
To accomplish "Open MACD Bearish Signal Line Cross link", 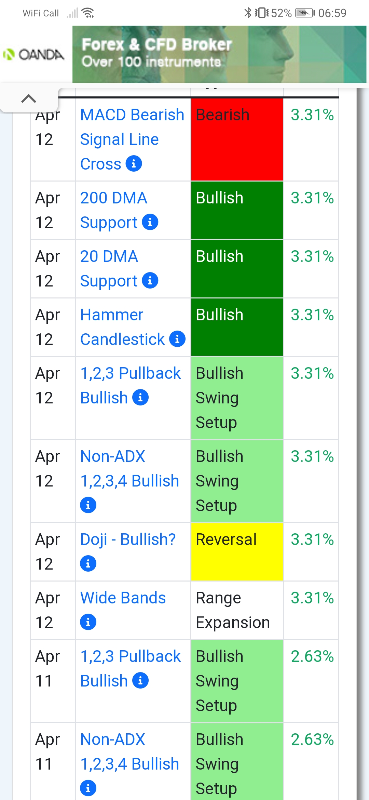I will tap(132, 139).
